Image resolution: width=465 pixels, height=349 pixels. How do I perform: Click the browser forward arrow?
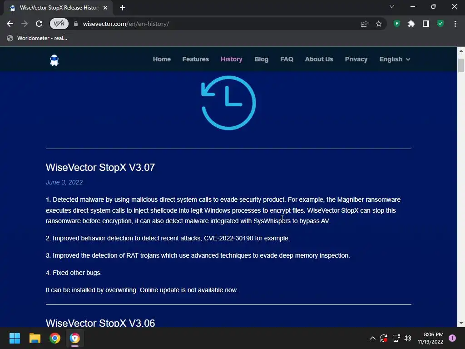(25, 24)
